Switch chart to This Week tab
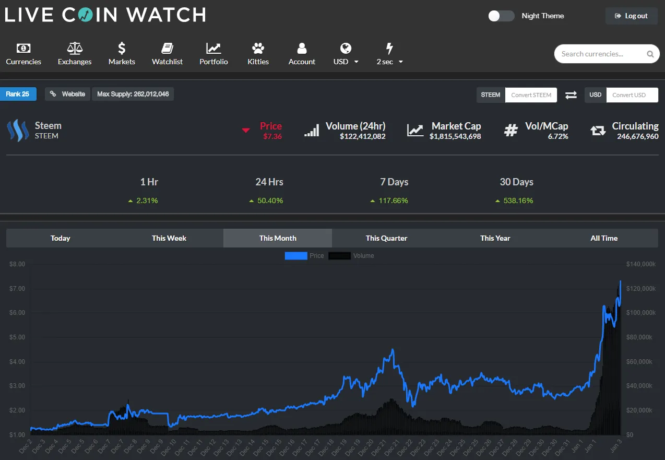The height and width of the screenshot is (460, 665). pyautogui.click(x=169, y=238)
